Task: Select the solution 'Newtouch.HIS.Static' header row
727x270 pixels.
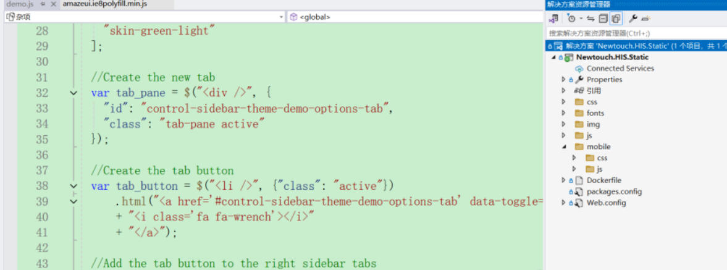Action: coord(636,46)
